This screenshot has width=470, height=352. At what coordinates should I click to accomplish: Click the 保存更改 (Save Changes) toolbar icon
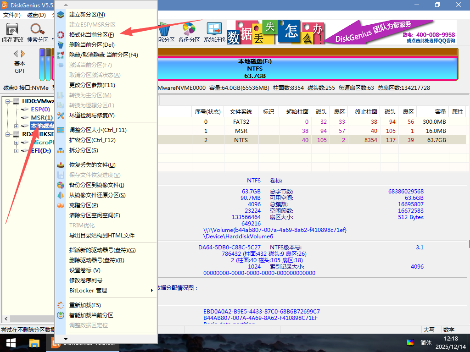click(12, 33)
